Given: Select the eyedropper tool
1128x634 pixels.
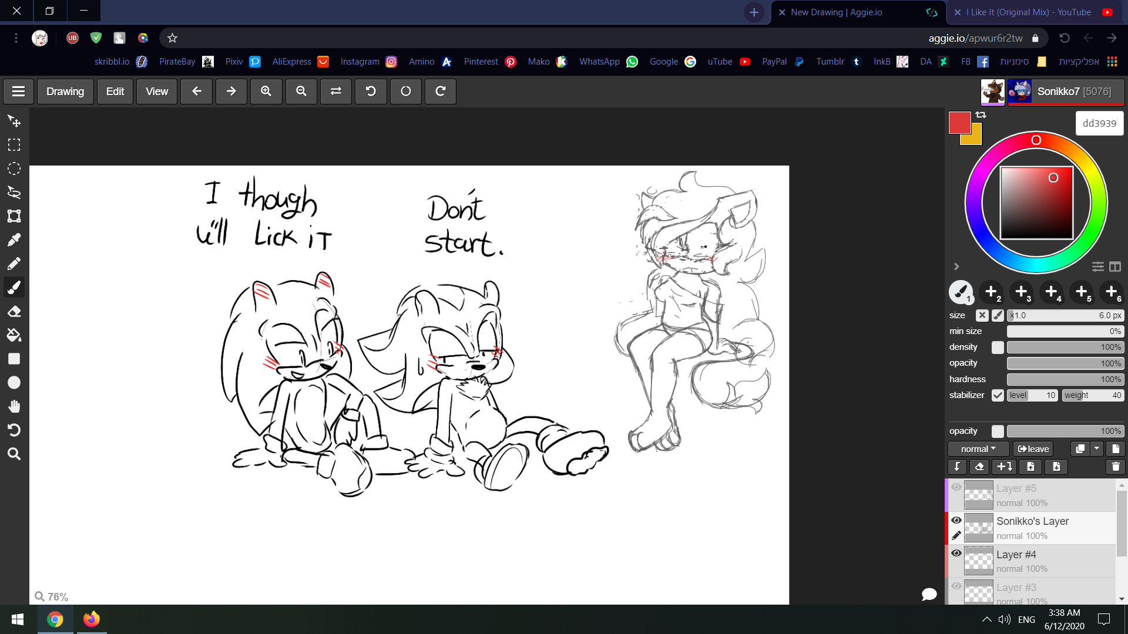Looking at the screenshot, I should [x=14, y=240].
